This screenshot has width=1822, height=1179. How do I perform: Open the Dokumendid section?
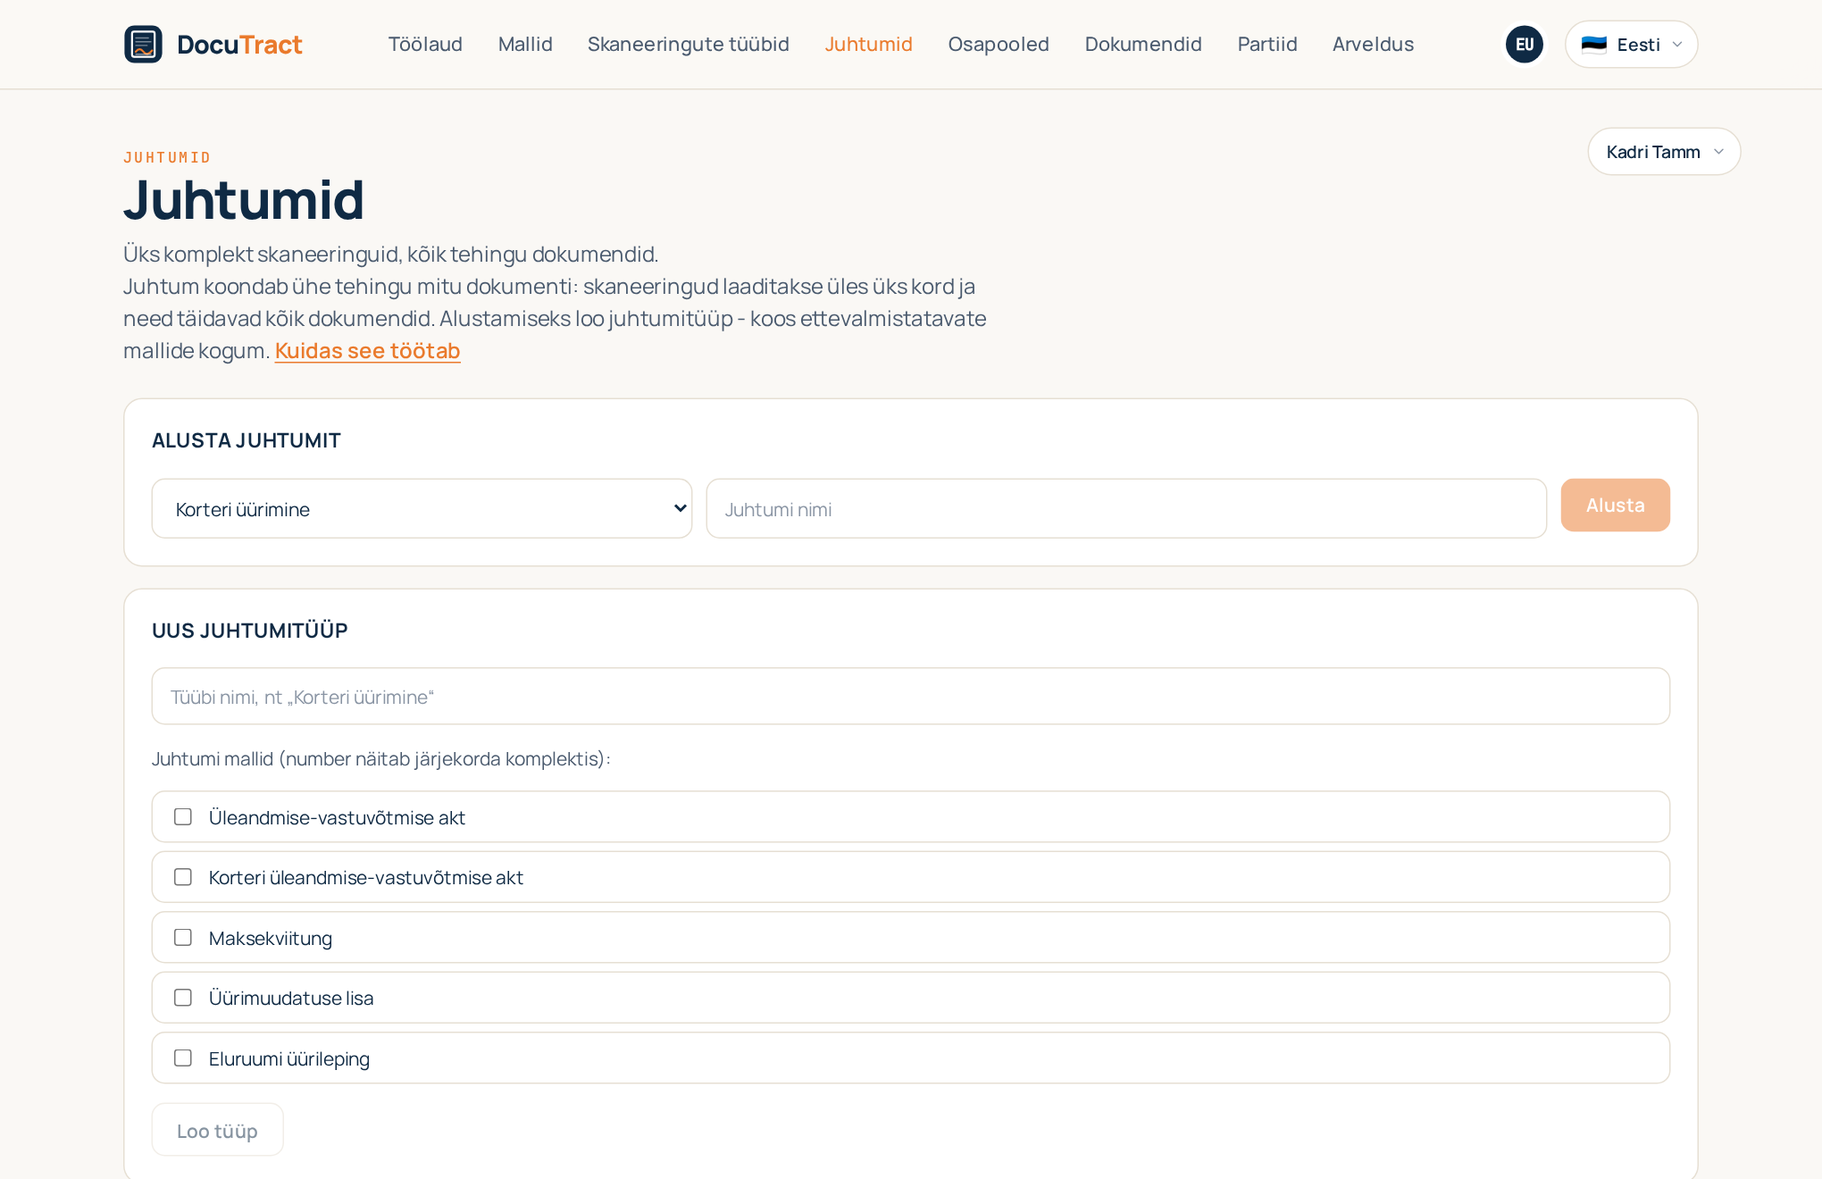tap(1143, 45)
